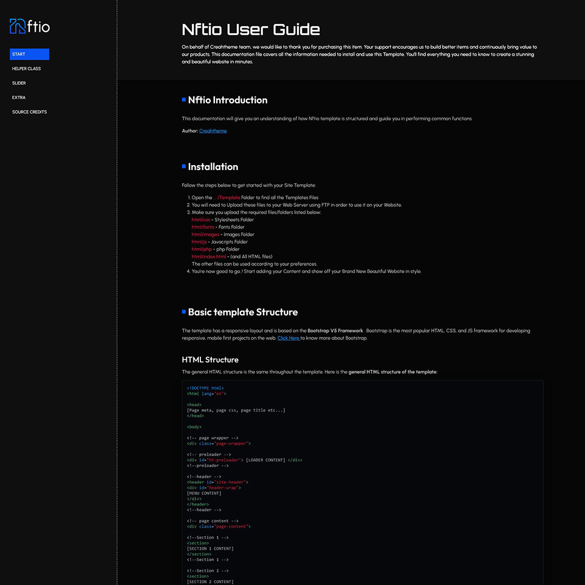Click the html/index.html path text

[x=209, y=257]
